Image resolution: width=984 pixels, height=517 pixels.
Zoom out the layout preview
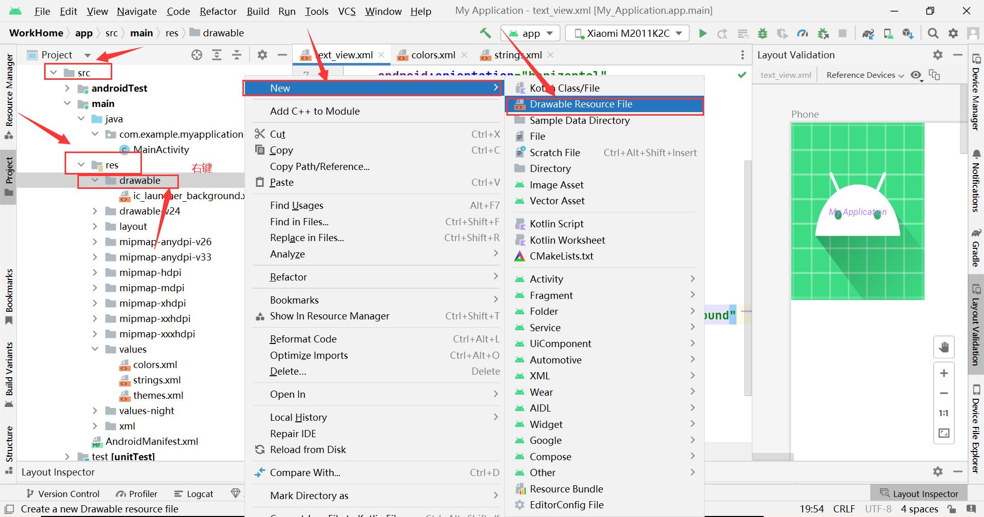944,393
